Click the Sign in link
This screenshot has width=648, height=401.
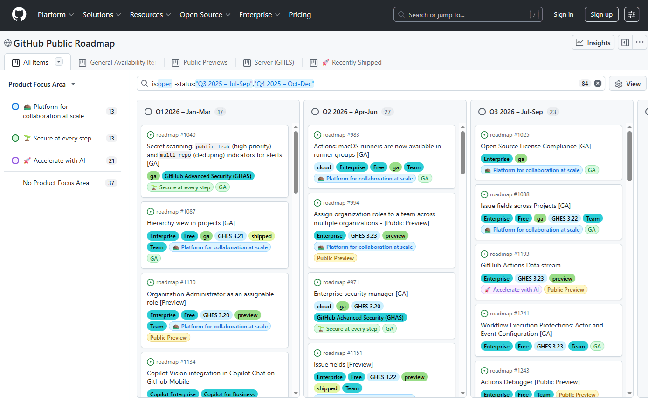pyautogui.click(x=563, y=14)
